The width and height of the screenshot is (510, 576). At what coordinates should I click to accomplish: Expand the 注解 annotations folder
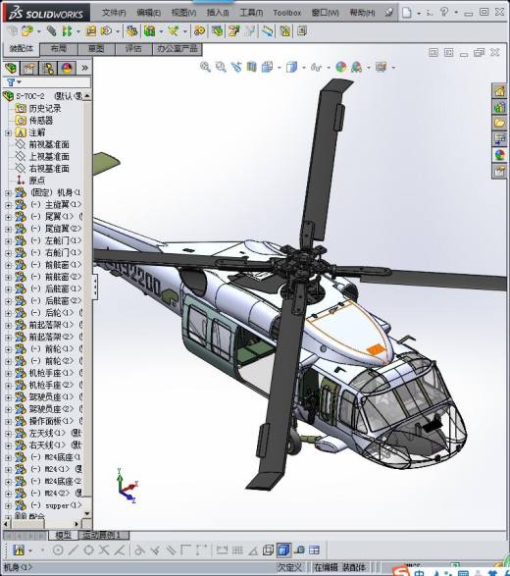(x=8, y=132)
